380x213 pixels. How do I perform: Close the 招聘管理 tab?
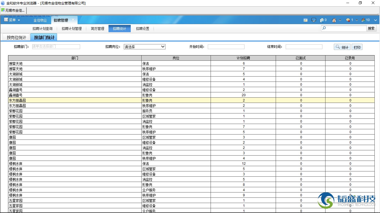73,20
